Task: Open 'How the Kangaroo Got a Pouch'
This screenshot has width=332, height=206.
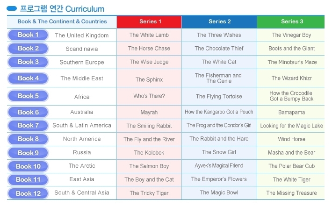Action: [x=219, y=112]
